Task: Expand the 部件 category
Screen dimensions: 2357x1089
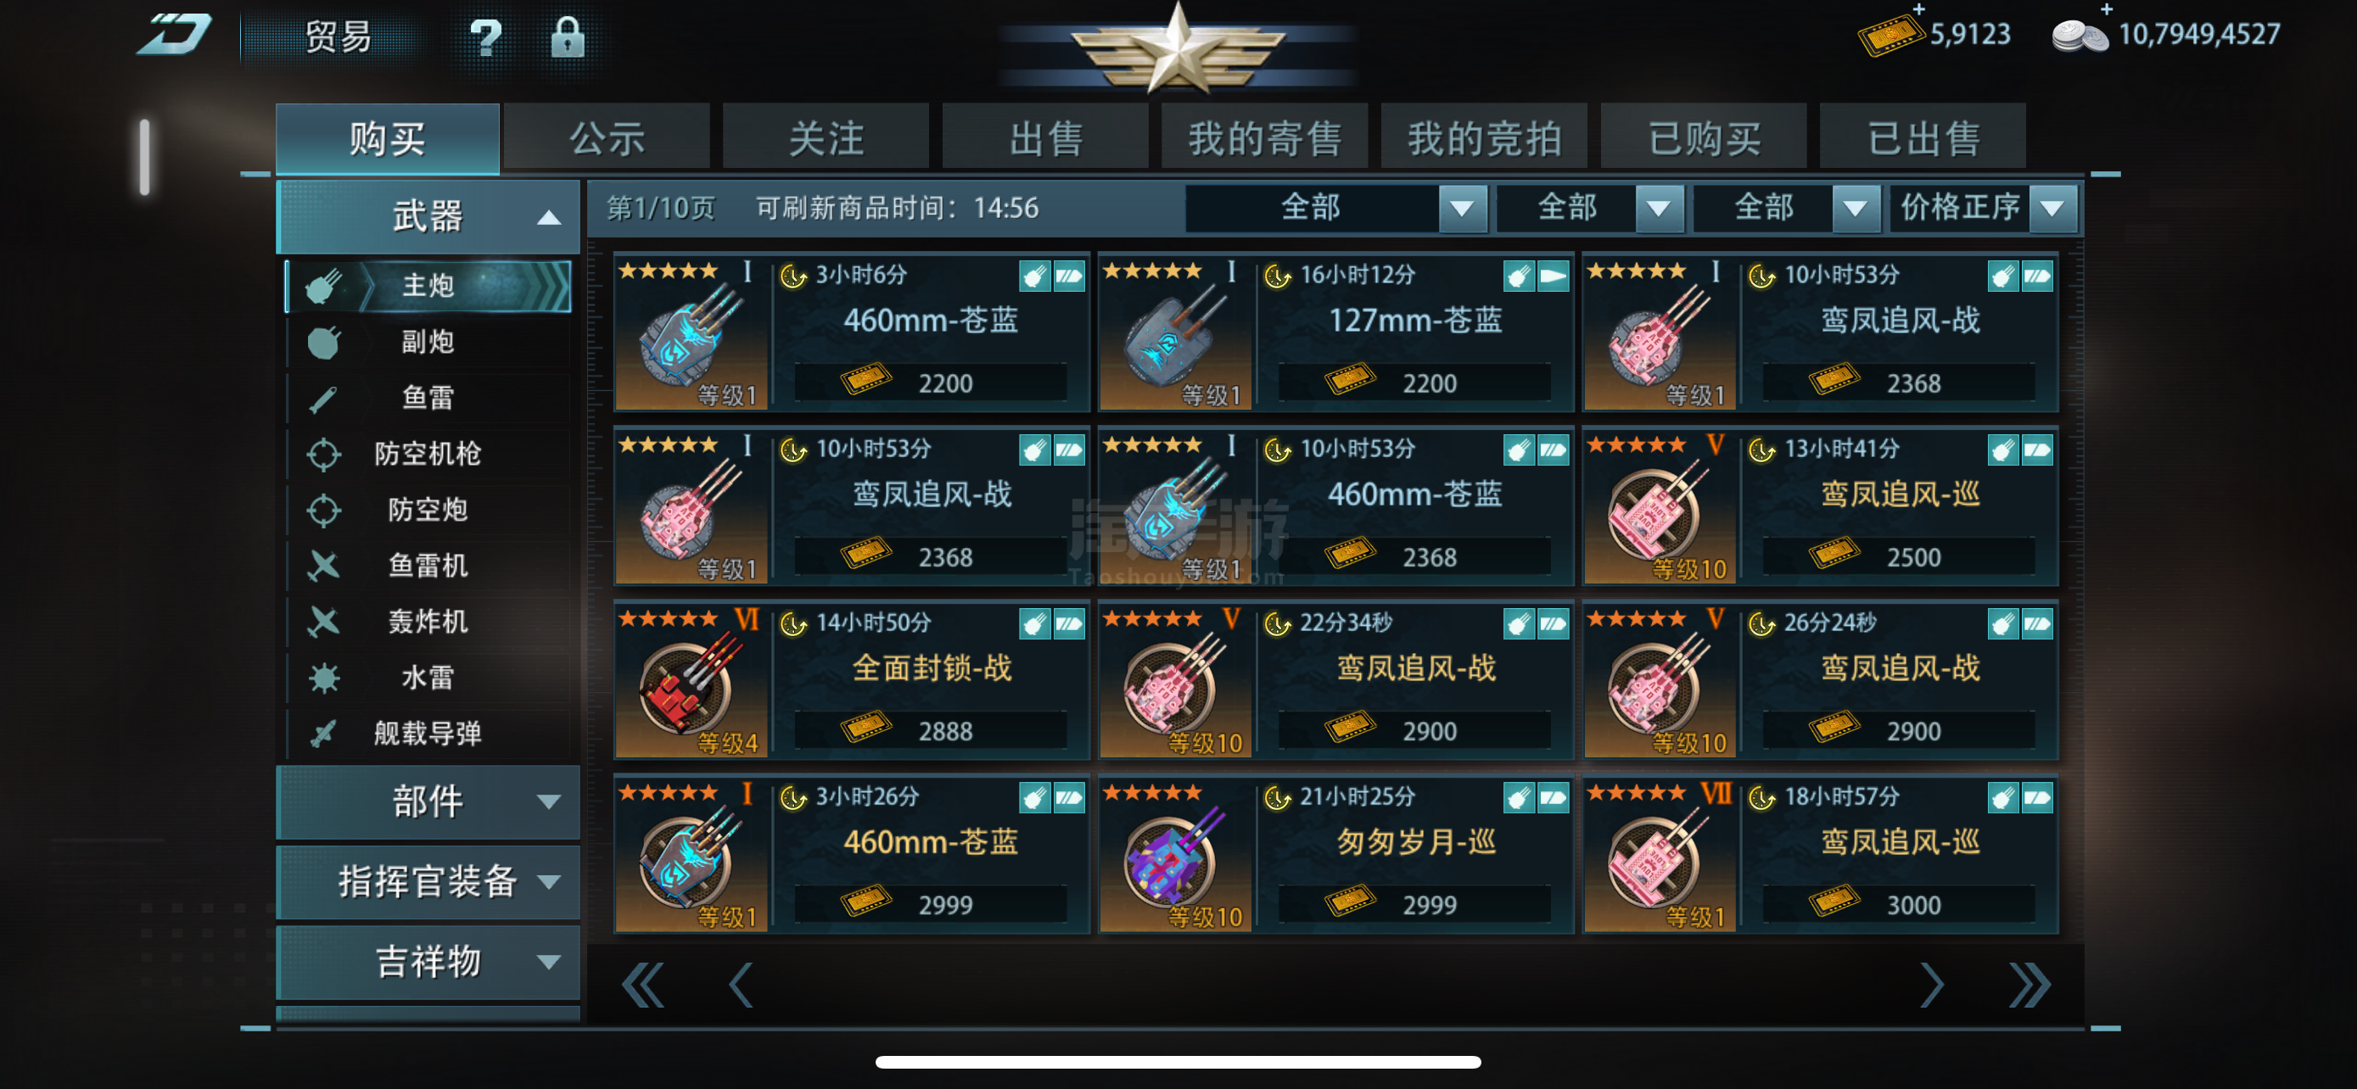Action: coord(428,801)
